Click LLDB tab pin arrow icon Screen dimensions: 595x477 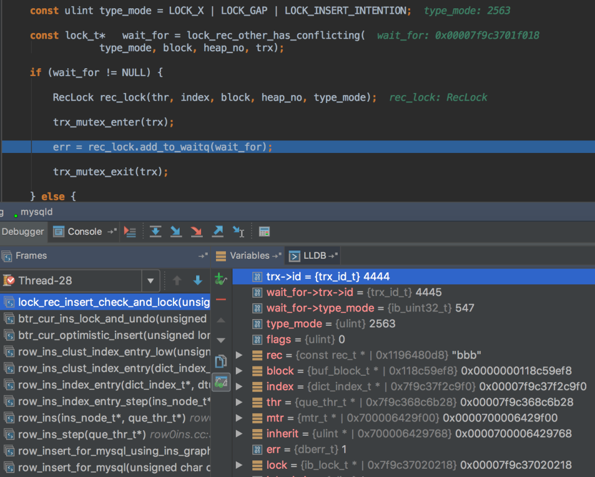coord(333,256)
